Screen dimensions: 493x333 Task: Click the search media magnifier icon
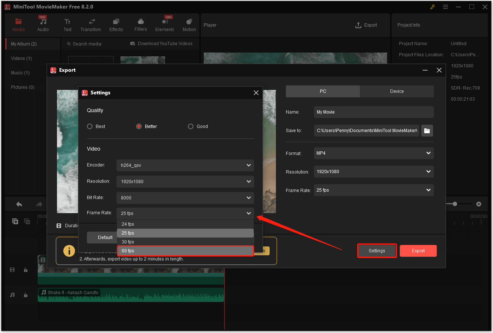click(69, 44)
